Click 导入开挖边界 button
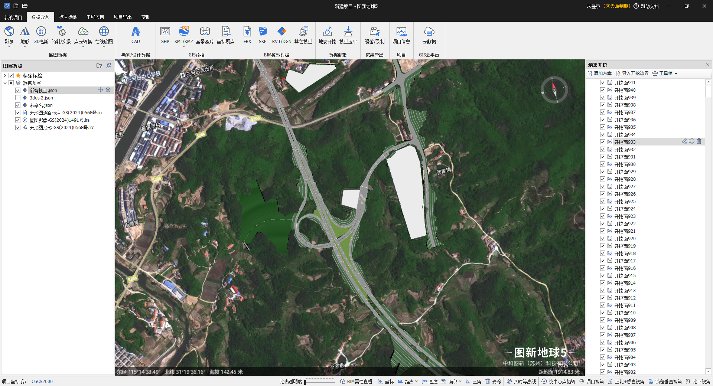This screenshot has height=386, width=713. (632, 73)
